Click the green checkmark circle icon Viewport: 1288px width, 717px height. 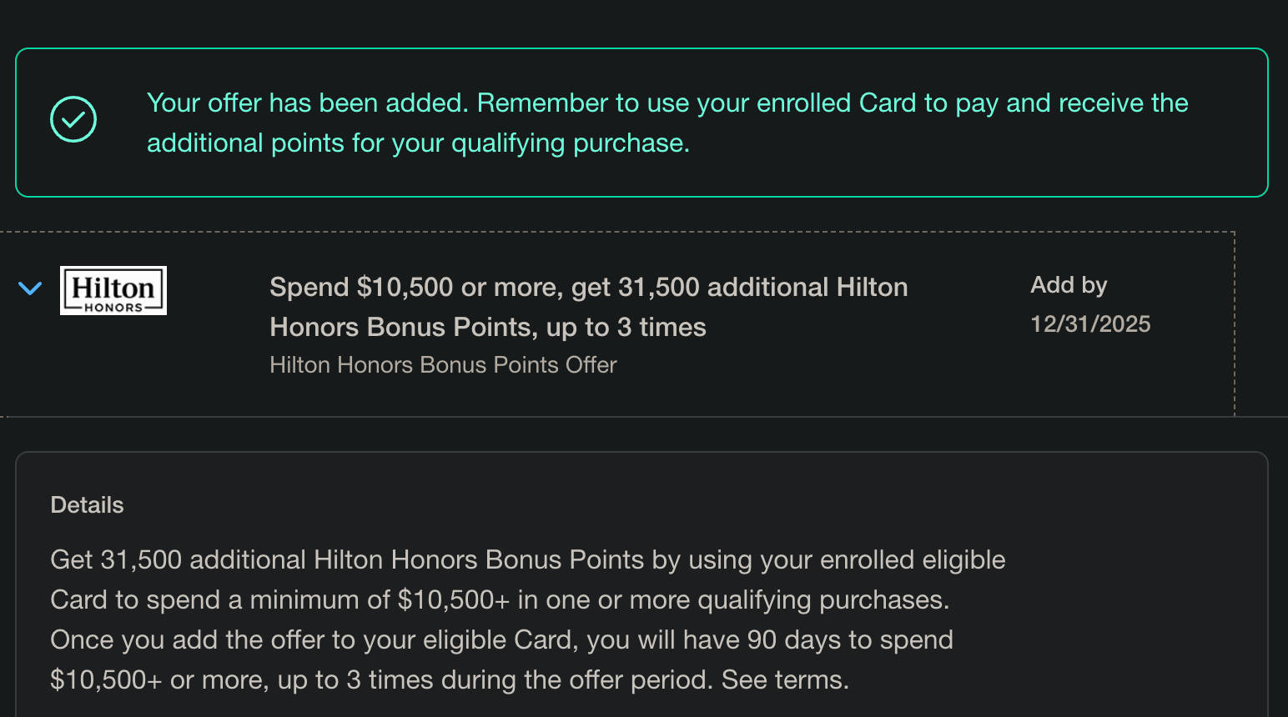[x=73, y=119]
